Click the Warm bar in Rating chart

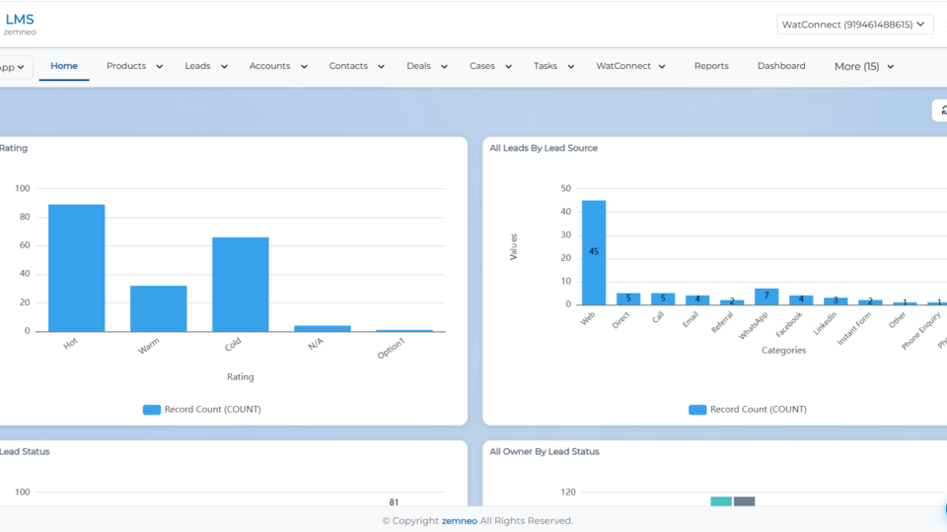coord(158,308)
